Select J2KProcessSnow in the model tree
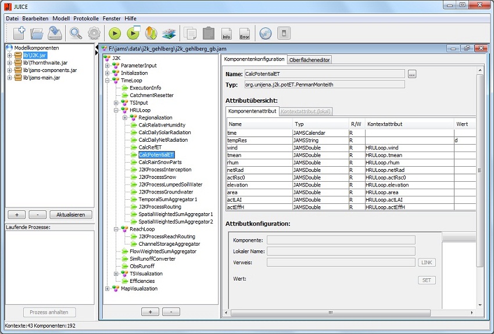 pos(157,177)
